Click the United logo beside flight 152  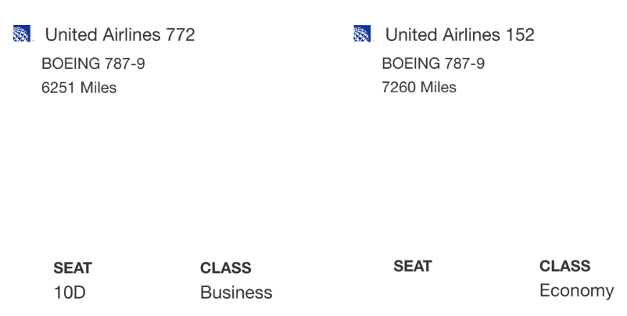363,34
